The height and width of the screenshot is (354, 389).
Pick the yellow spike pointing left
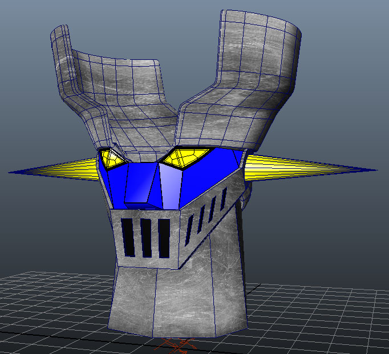pos(55,169)
